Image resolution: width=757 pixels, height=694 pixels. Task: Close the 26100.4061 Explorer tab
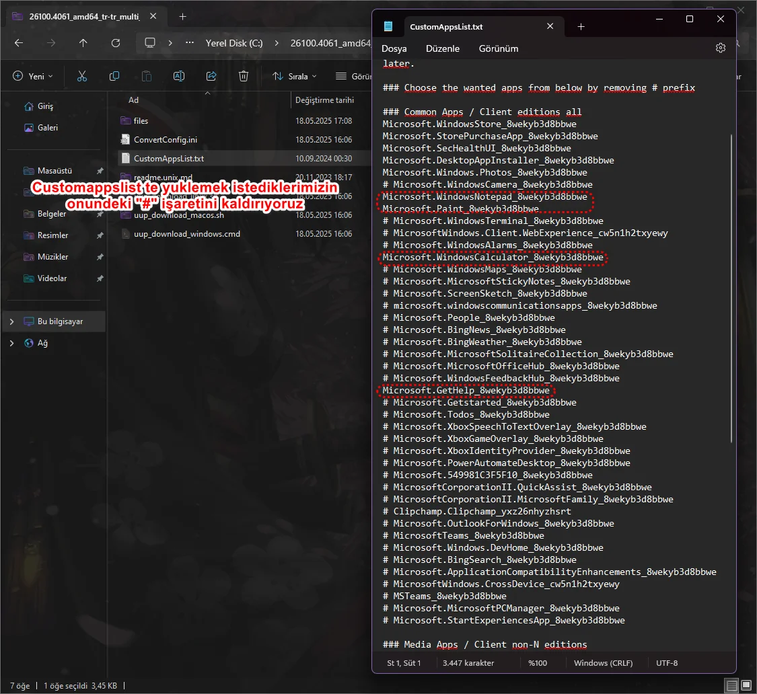click(153, 16)
